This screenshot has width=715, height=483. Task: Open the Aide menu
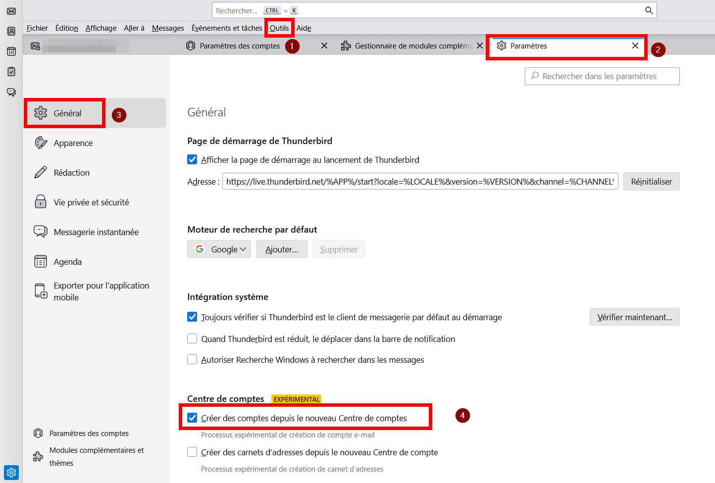point(304,28)
